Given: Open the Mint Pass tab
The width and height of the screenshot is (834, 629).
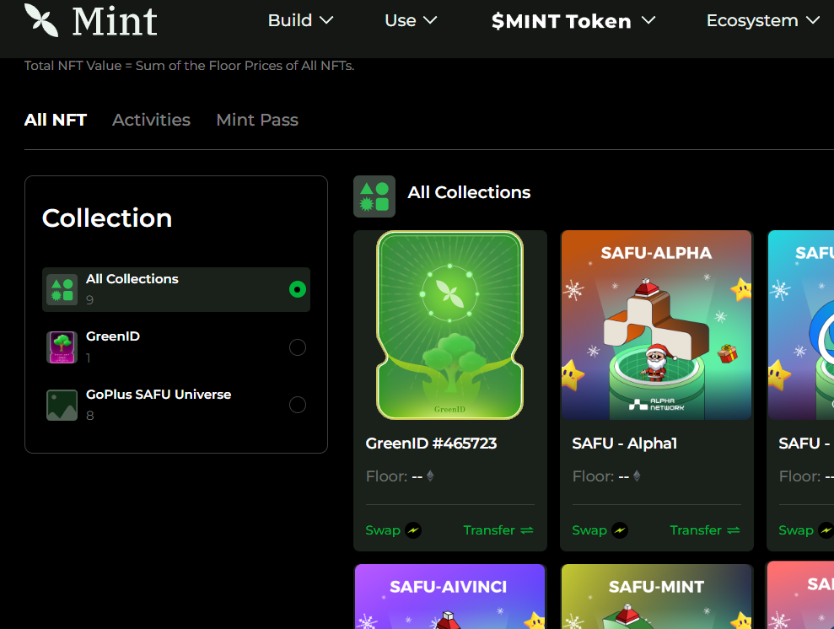Looking at the screenshot, I should [257, 120].
